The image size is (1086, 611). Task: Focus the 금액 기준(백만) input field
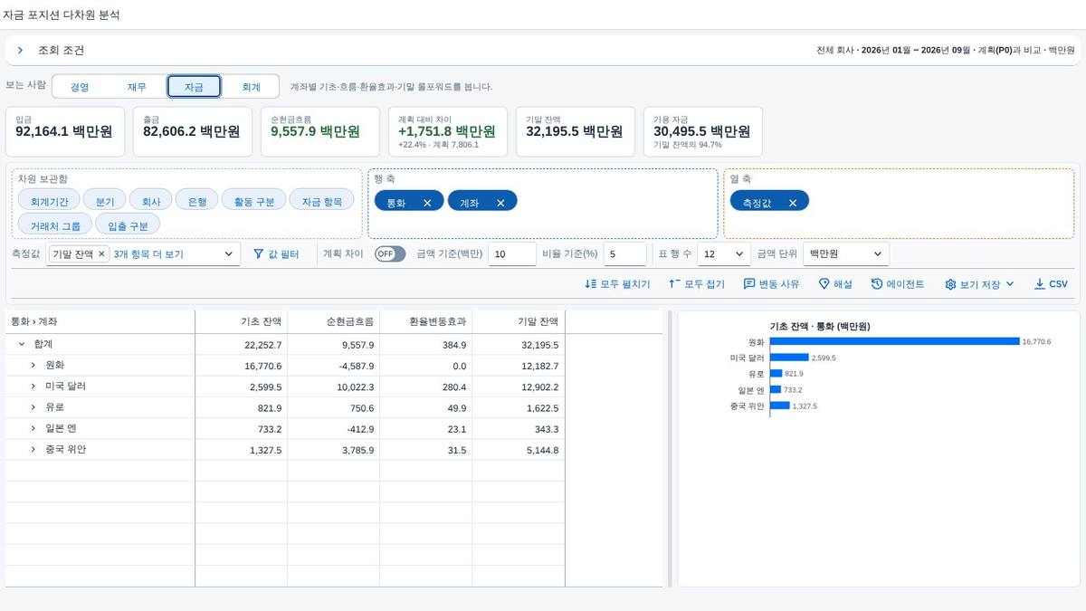[x=512, y=254]
